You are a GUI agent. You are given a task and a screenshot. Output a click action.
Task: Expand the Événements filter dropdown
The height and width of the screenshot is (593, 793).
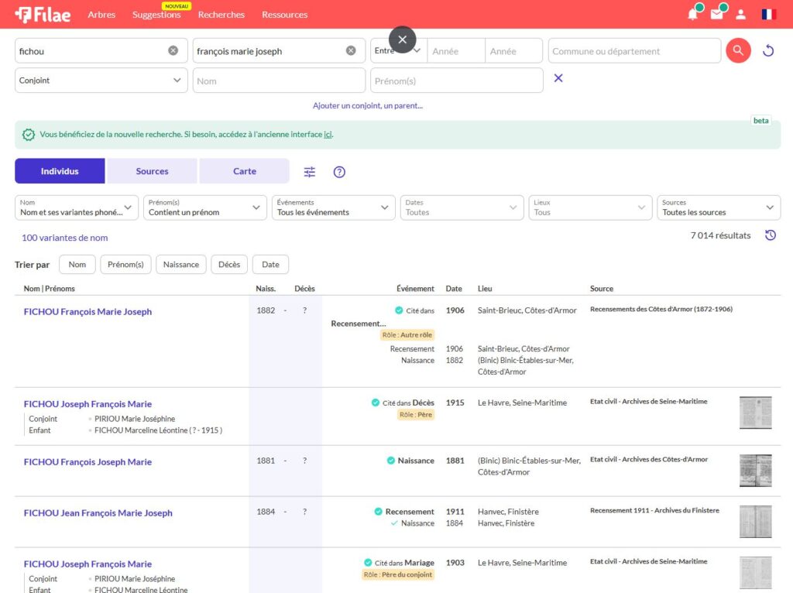(333, 207)
